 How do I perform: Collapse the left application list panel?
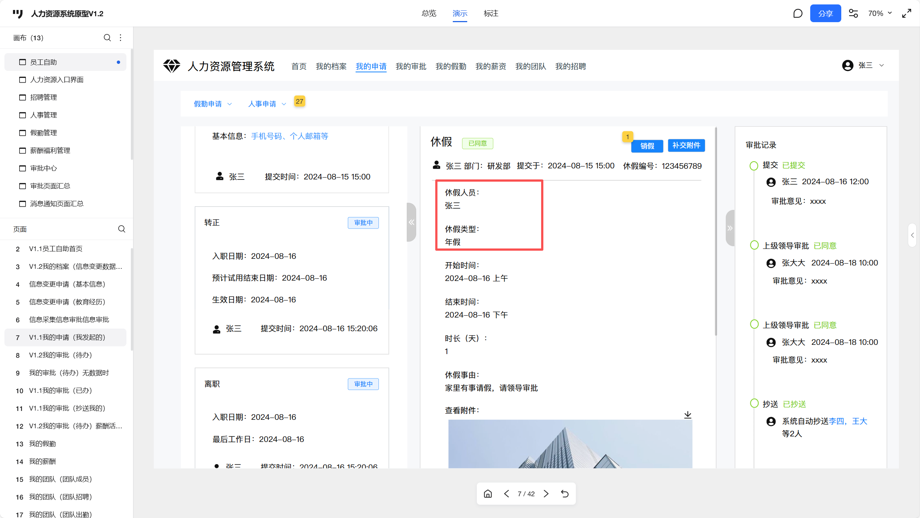pyautogui.click(x=411, y=222)
